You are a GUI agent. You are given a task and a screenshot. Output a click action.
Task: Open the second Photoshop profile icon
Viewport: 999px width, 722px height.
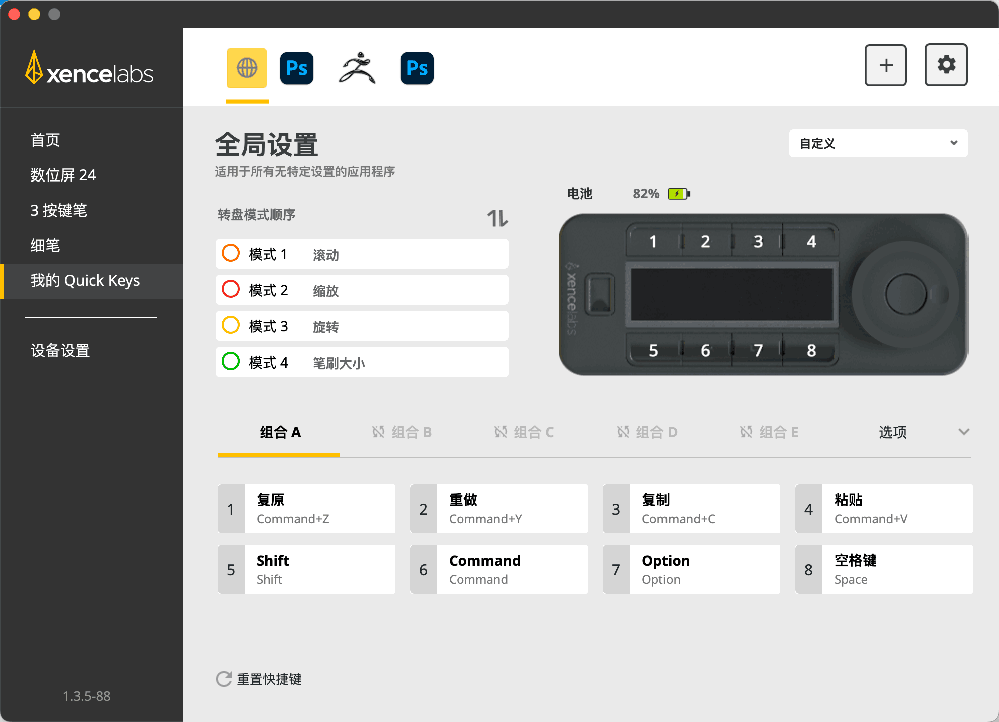tap(417, 68)
